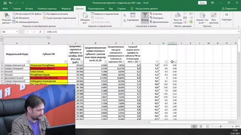This screenshot has height=135, width=241.
Task: Collapse the outline group with the minus button
Action: 49,37
